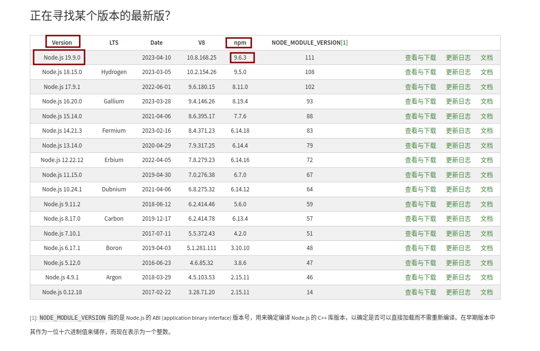Select the Hydrogen LTS cell
This screenshot has height=351, width=540.
tap(114, 72)
